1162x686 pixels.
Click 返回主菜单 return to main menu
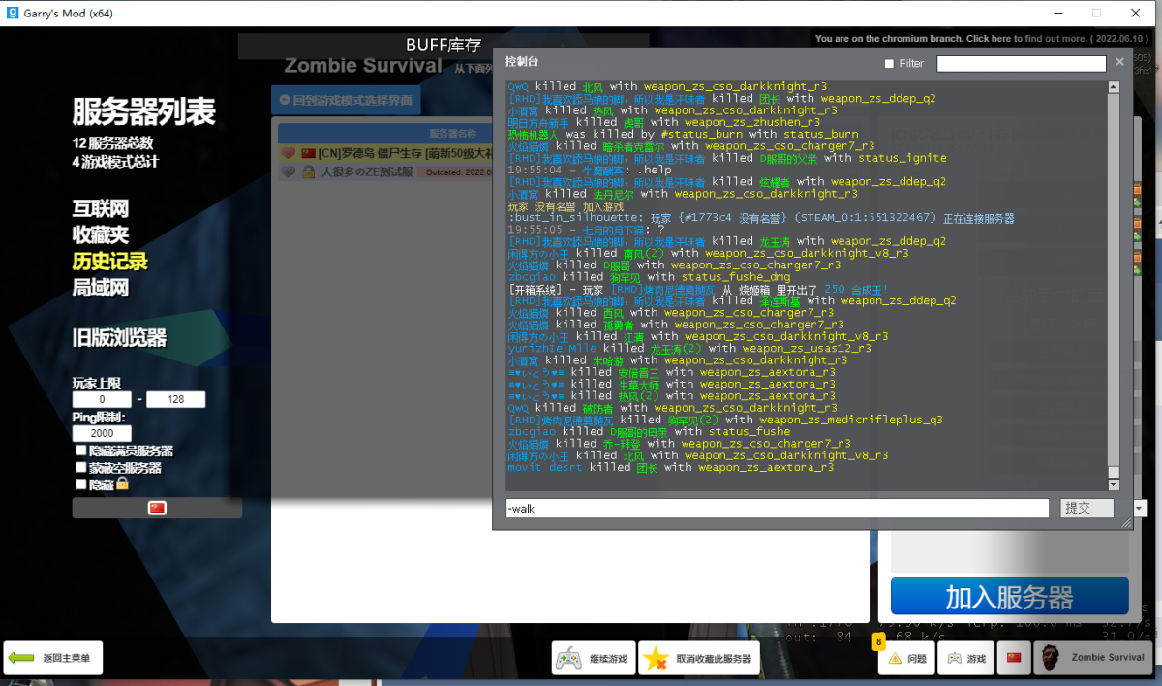coord(52,658)
